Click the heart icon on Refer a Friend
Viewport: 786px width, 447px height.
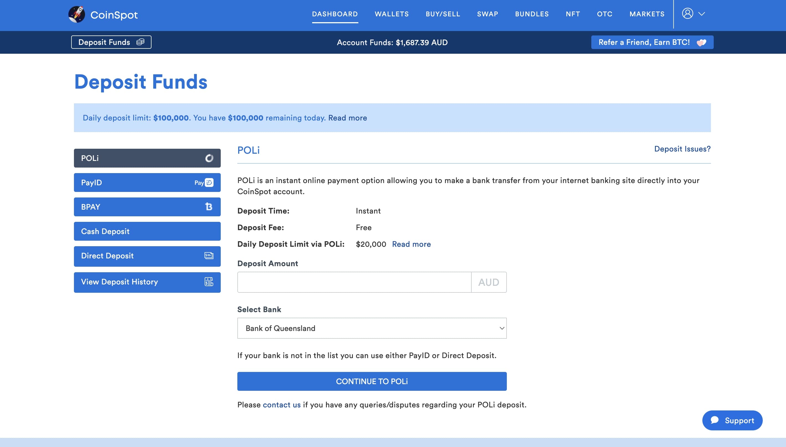[x=701, y=42]
